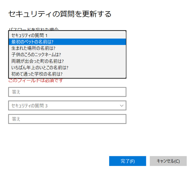Cancel with the キャンセル(C) button
191x174 pixels.
[168, 161]
